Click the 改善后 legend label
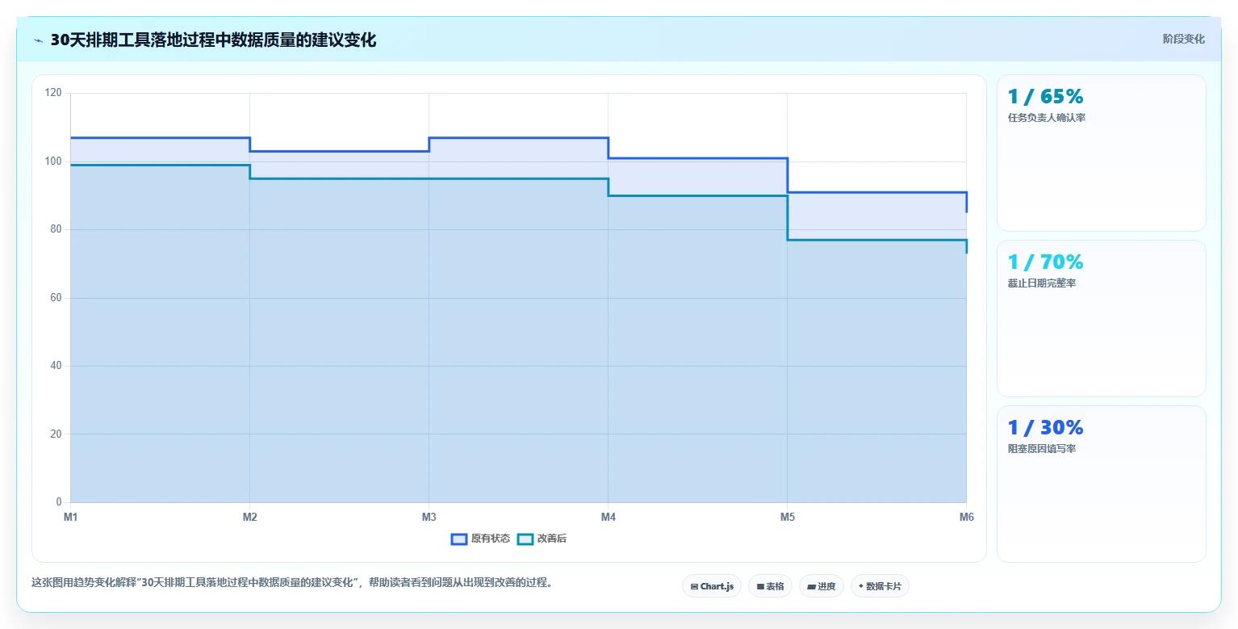 (x=552, y=539)
